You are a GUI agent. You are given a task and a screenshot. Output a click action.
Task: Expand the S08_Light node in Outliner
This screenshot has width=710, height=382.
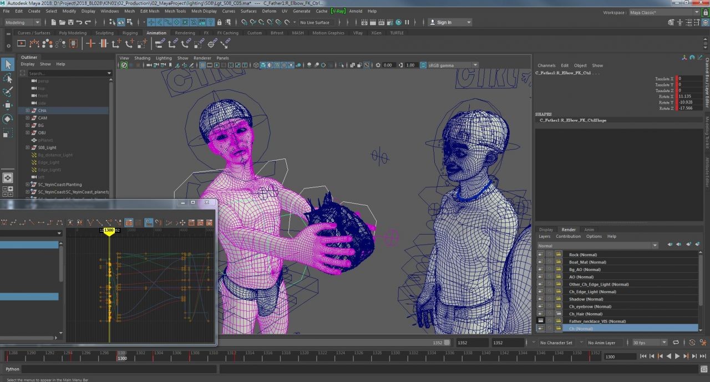[x=27, y=147]
